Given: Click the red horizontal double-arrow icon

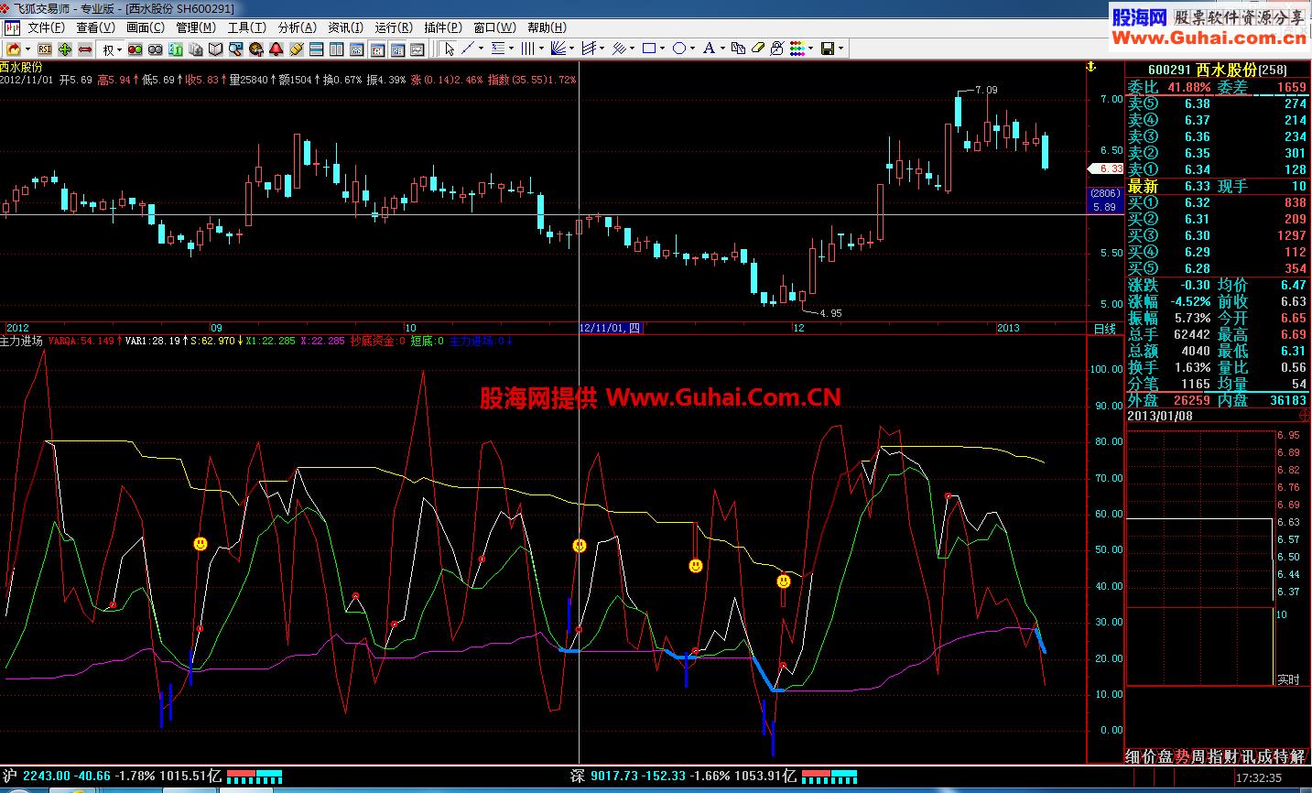Looking at the screenshot, I should tap(84, 49).
